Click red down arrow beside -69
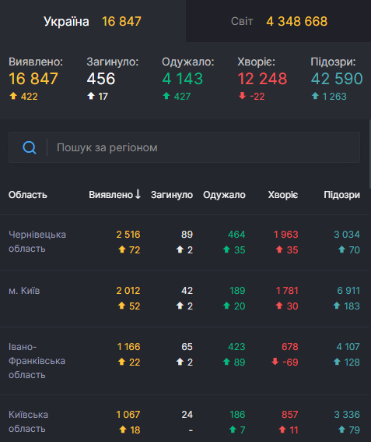This screenshot has width=371, height=442. click(x=275, y=362)
